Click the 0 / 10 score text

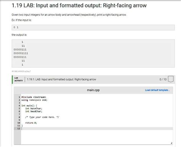163,79
